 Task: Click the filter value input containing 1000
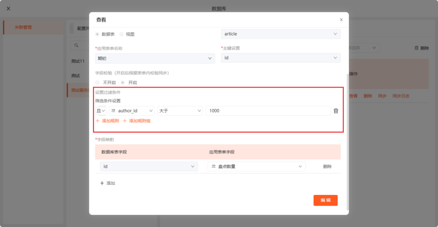(x=268, y=111)
